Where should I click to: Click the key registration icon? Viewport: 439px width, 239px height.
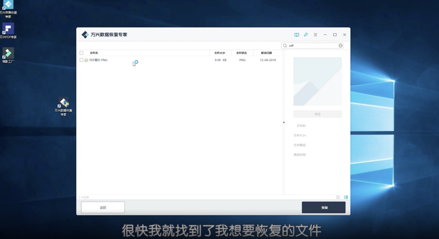(306, 35)
